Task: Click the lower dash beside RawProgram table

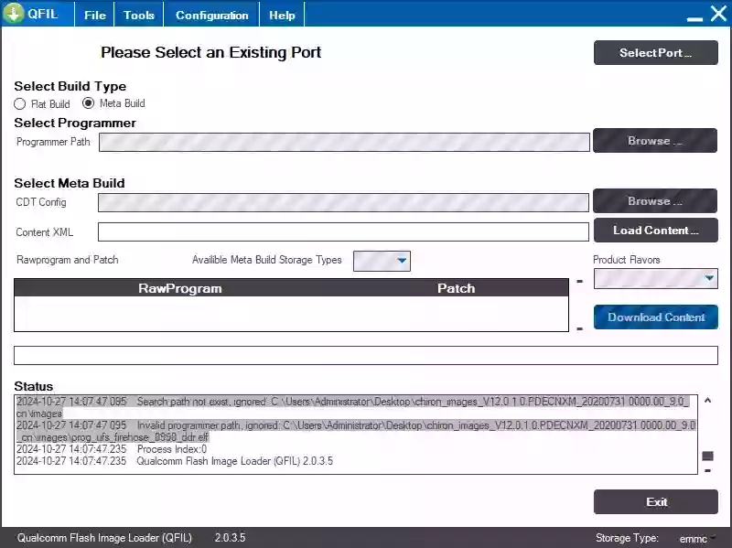Action: pos(579,328)
